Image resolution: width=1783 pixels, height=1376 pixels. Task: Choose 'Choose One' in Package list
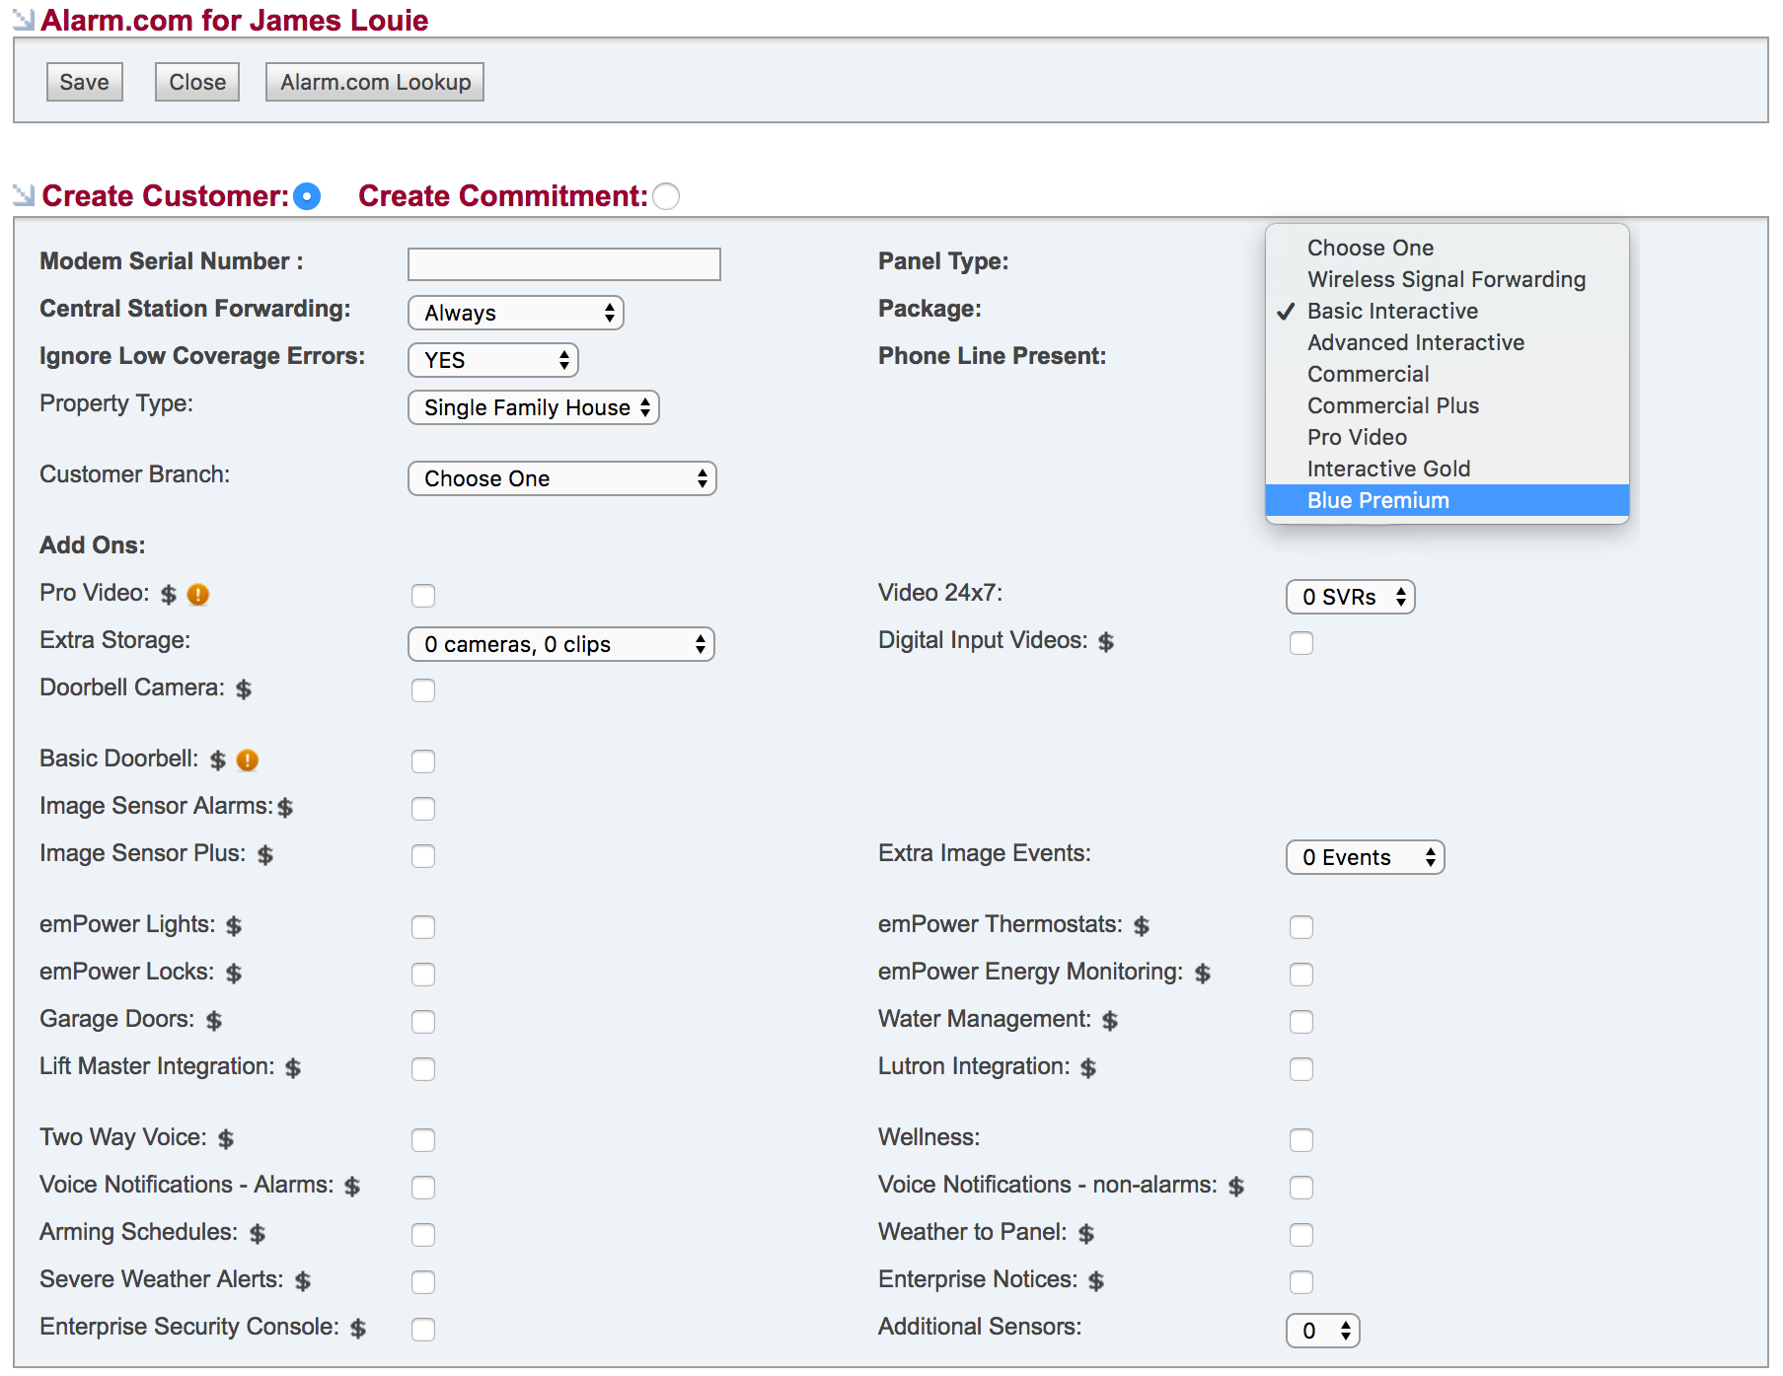(x=1447, y=248)
